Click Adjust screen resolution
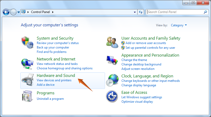Image resolution: width=211 pixels, height=117 pixels. click(138, 69)
